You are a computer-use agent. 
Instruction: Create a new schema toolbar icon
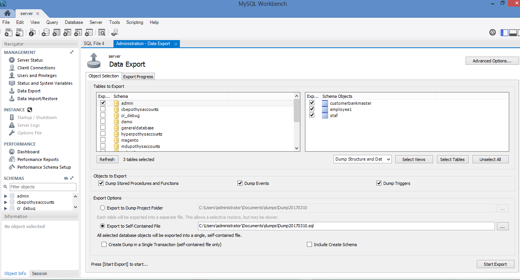tap(46, 33)
